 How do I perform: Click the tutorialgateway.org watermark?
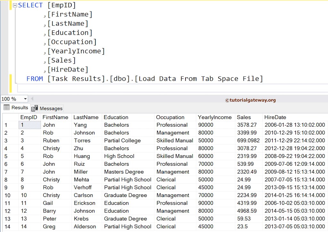tap(251, 100)
